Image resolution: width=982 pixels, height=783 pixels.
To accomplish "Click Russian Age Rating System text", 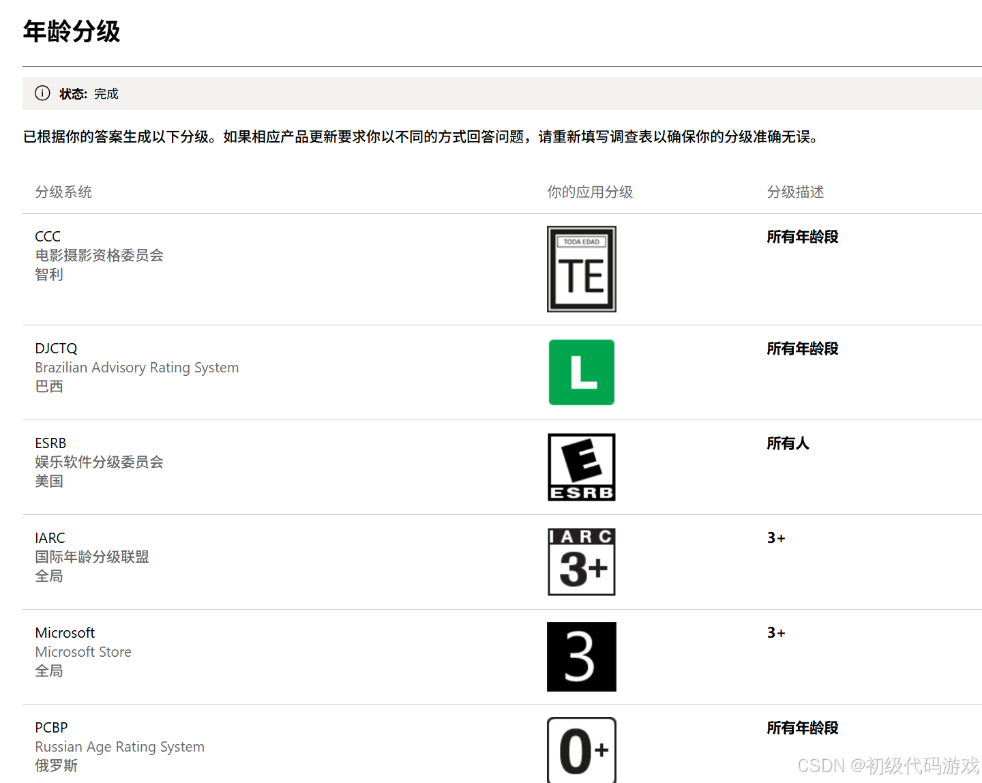I will [x=120, y=747].
